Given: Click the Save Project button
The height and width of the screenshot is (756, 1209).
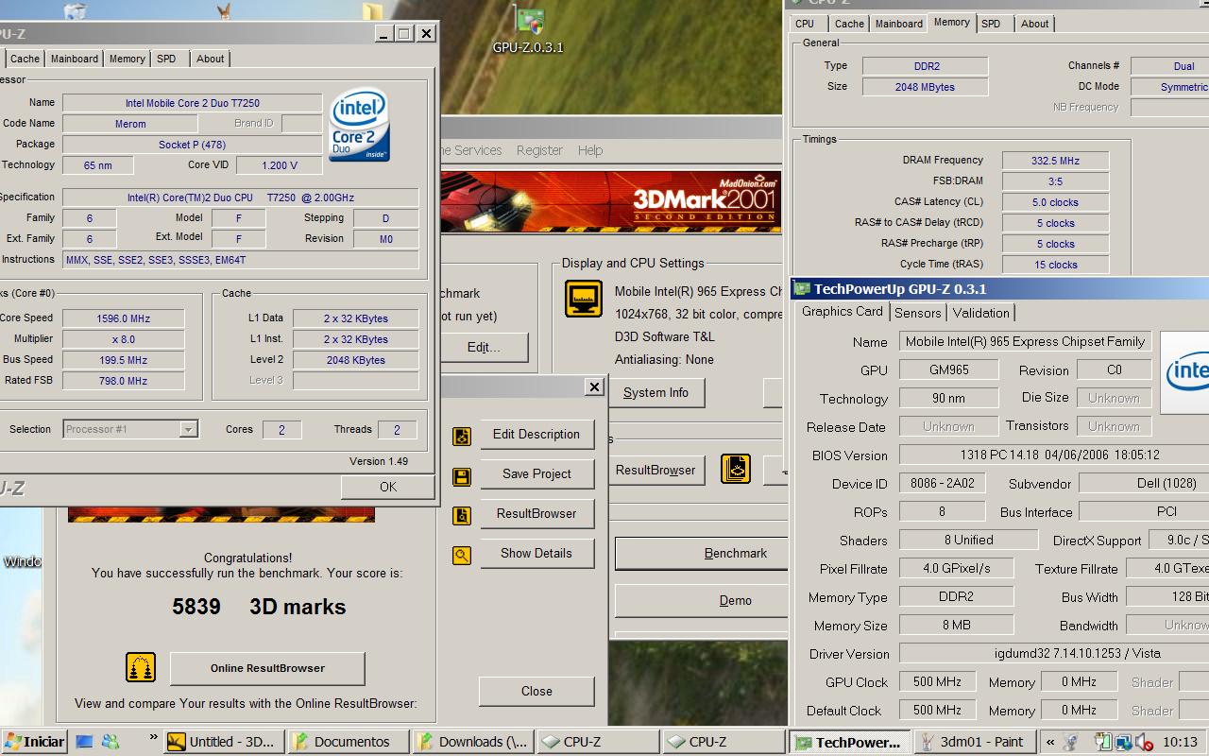Looking at the screenshot, I should coord(536,474).
